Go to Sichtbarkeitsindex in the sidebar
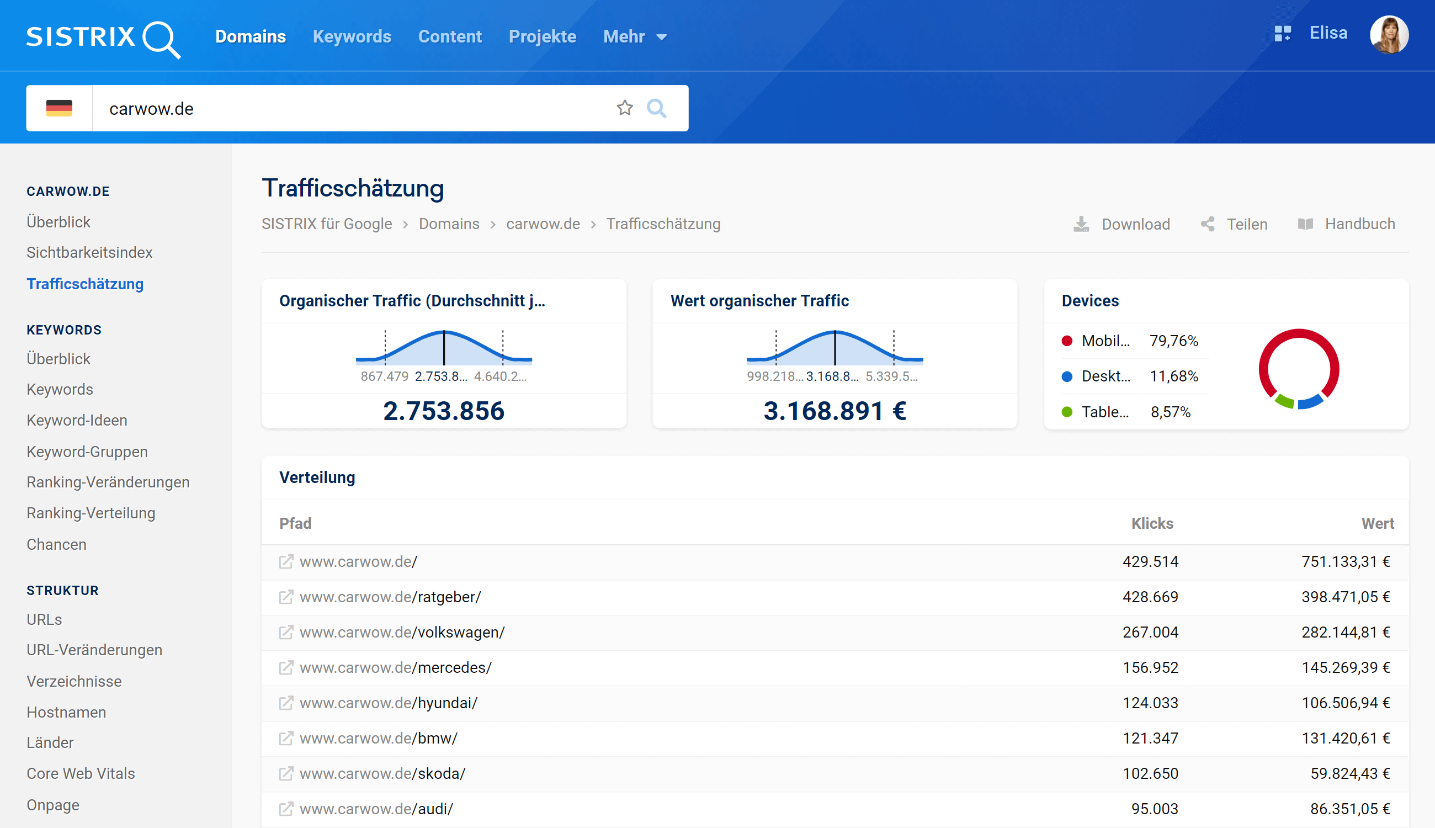 click(89, 252)
